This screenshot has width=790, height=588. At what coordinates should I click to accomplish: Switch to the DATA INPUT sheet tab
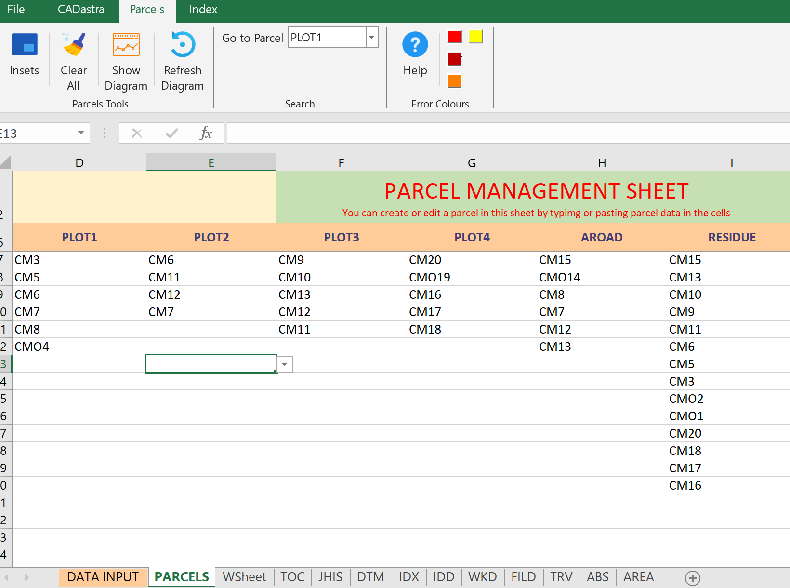pos(103,577)
